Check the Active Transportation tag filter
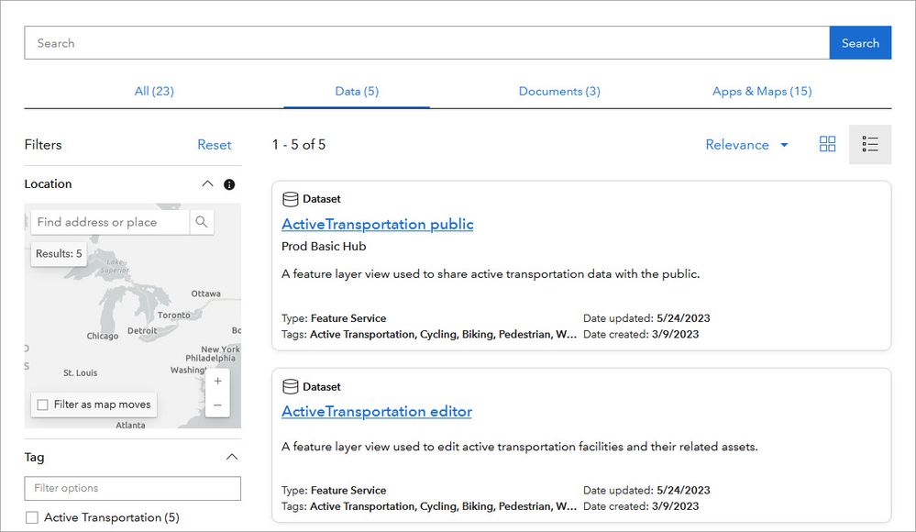The width and height of the screenshot is (916, 532). tap(32, 517)
